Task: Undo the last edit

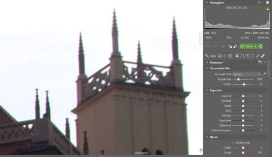Action: click(x=207, y=46)
